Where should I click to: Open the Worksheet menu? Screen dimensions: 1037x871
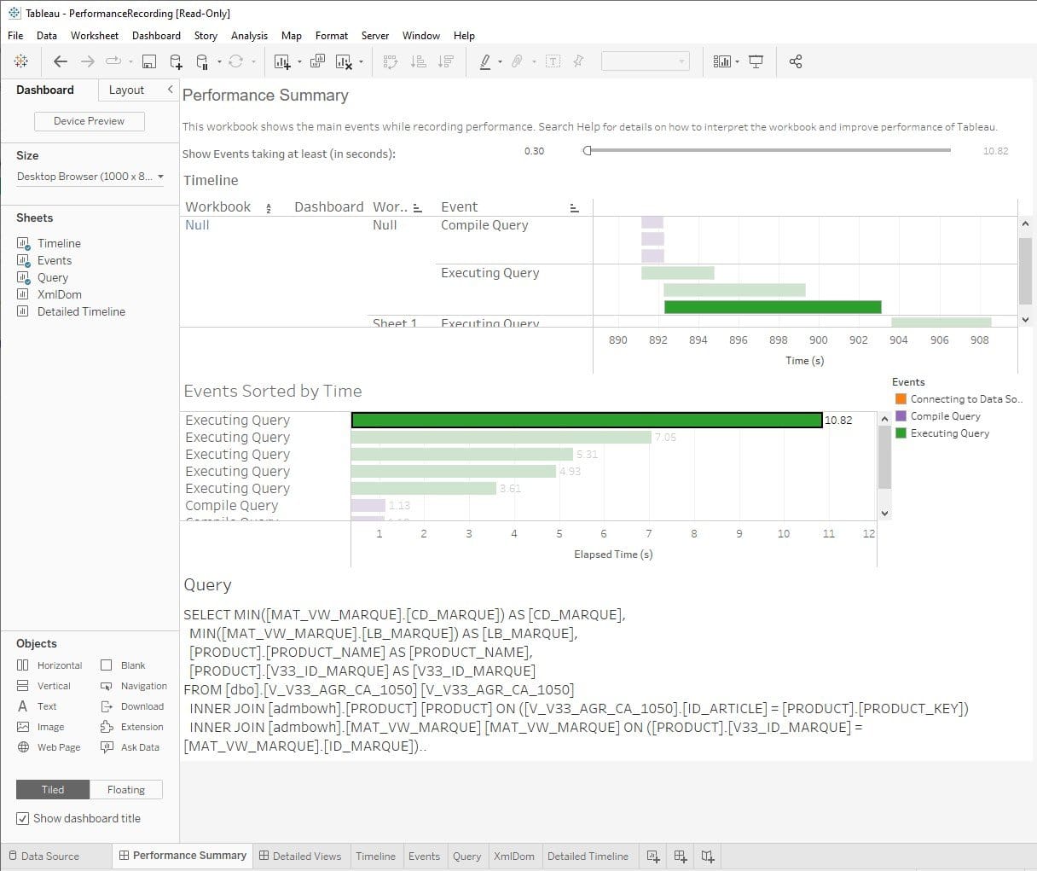(x=95, y=36)
